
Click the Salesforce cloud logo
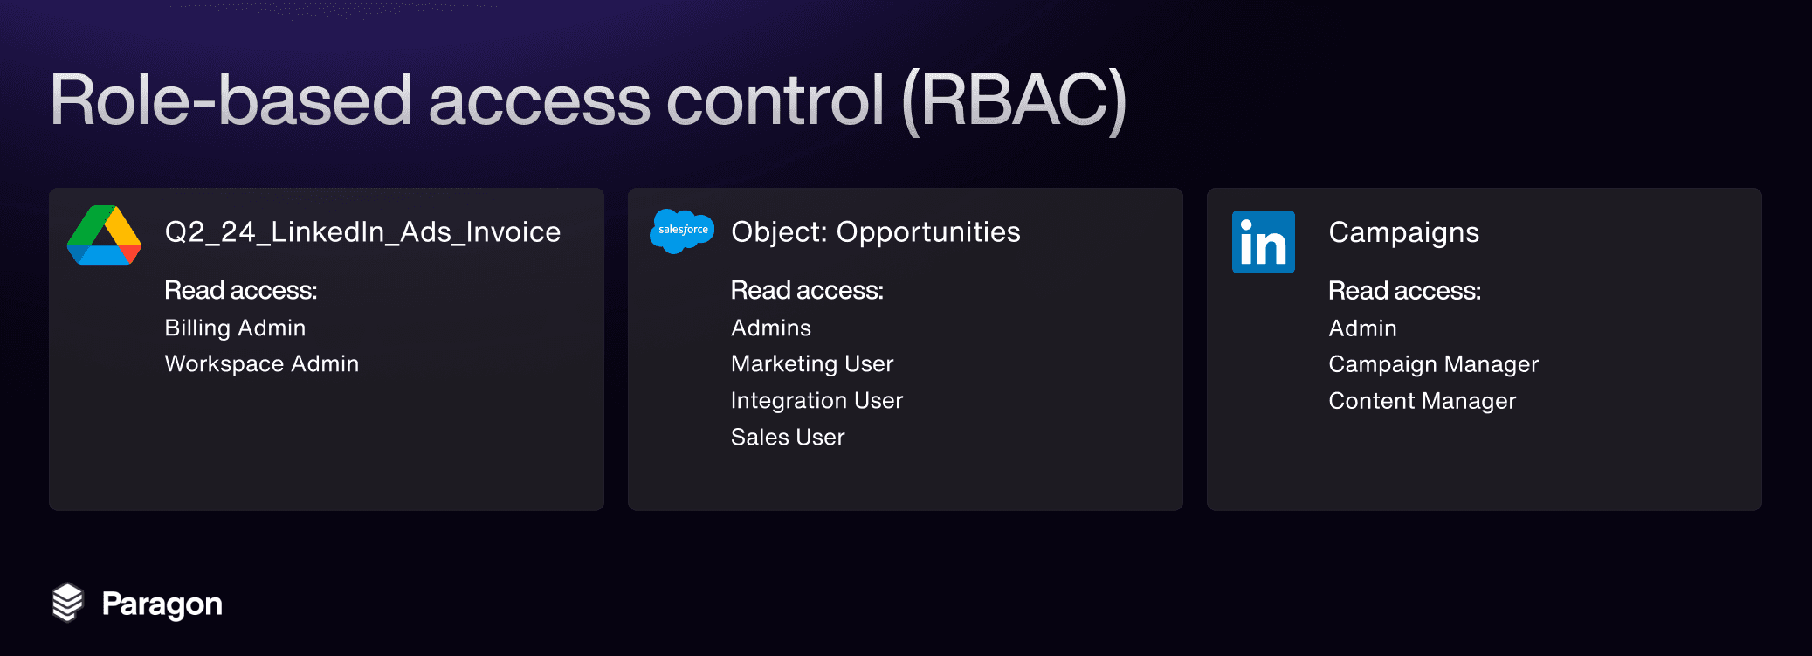[682, 231]
